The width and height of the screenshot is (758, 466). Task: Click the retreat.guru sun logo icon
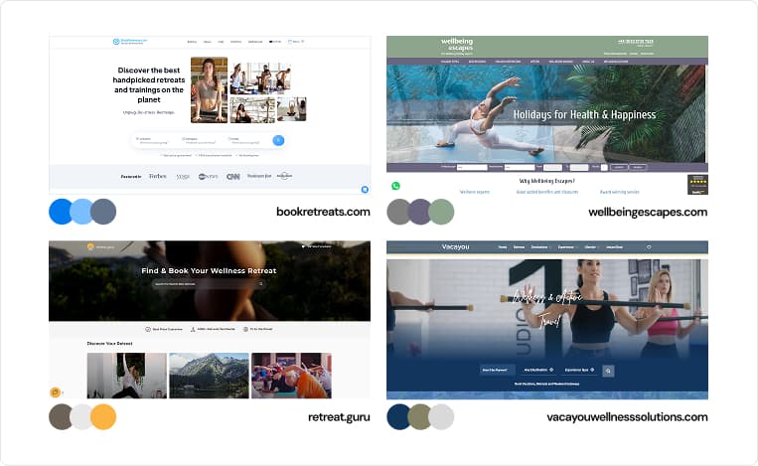coord(90,246)
